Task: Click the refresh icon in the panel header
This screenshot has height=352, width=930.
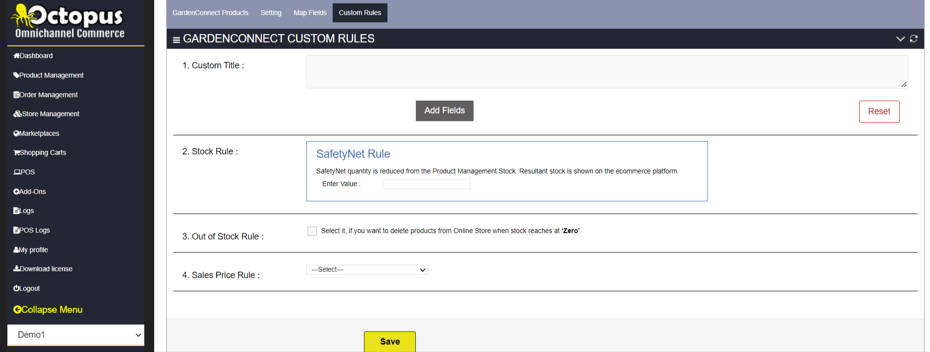Action: click(x=914, y=39)
